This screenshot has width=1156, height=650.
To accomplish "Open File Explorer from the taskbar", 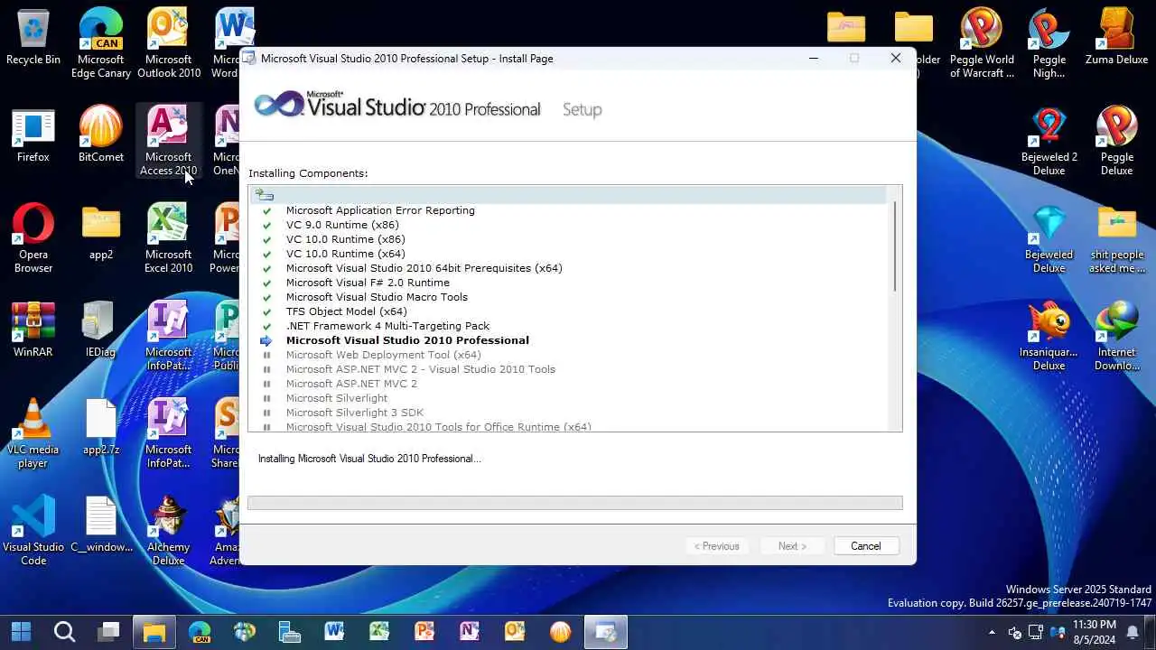I will pos(154,631).
